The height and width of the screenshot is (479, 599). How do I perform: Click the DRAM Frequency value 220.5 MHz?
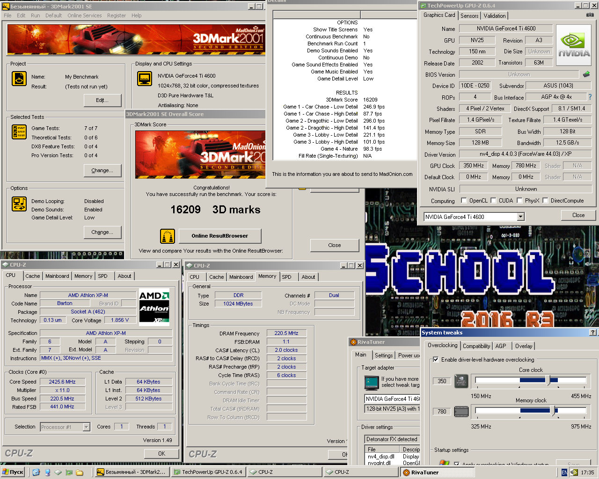tap(286, 333)
